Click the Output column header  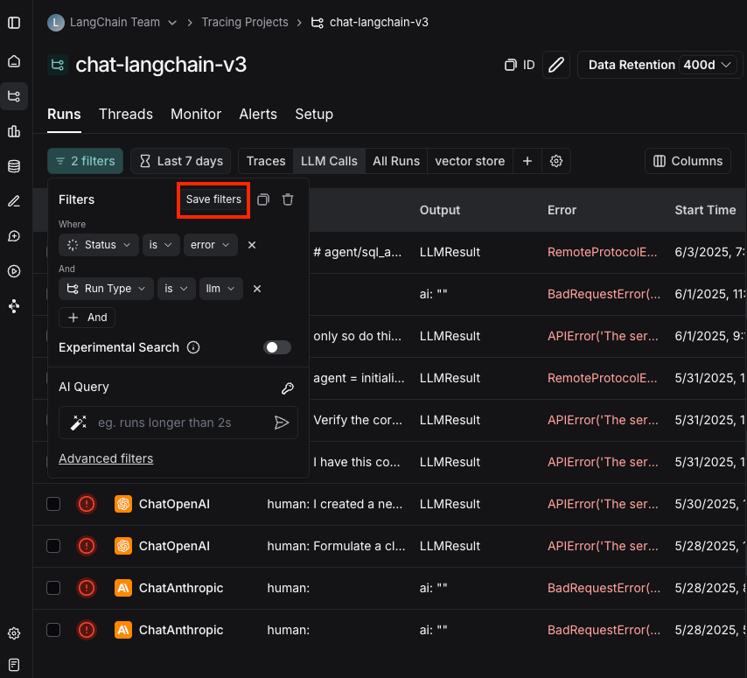pos(440,210)
